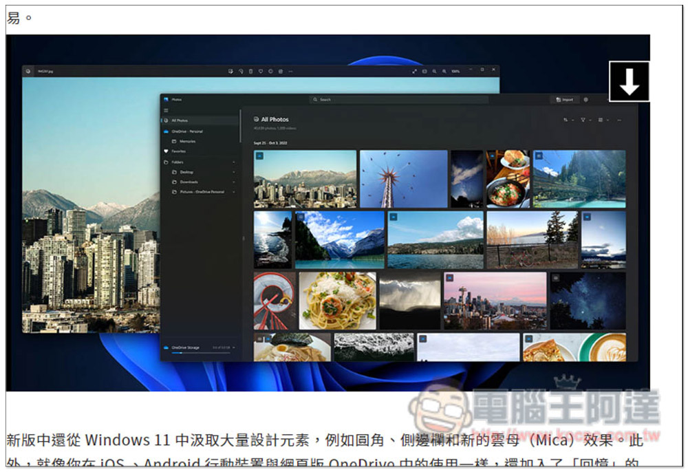Screen dimensions: 688x472
Task: Click the full-screen arrows icon in the viewer window
Action: click(x=414, y=71)
